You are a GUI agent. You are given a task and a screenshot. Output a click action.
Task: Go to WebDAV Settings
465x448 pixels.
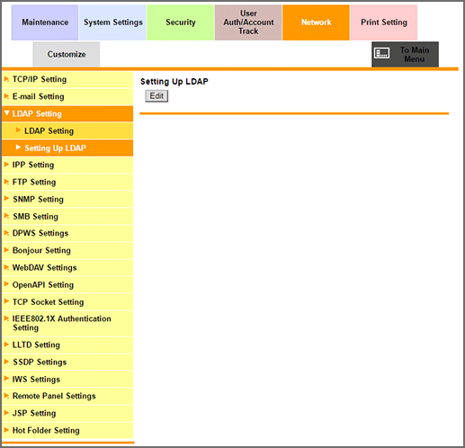tap(67, 267)
